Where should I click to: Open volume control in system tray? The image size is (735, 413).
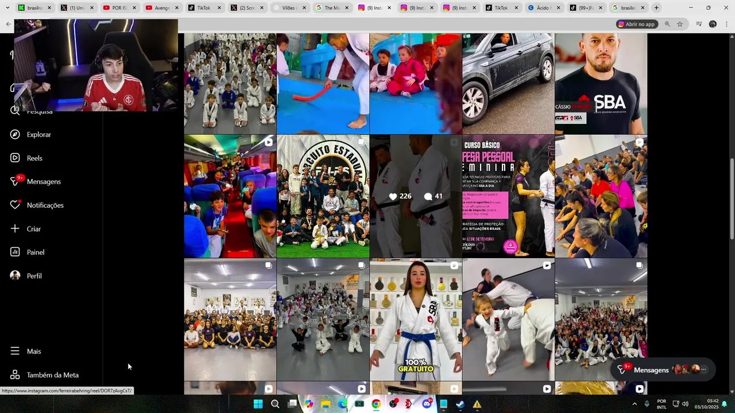pyautogui.click(x=685, y=404)
